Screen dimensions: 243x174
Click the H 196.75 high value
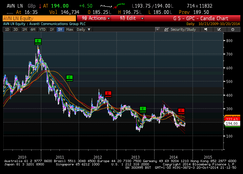130,12
